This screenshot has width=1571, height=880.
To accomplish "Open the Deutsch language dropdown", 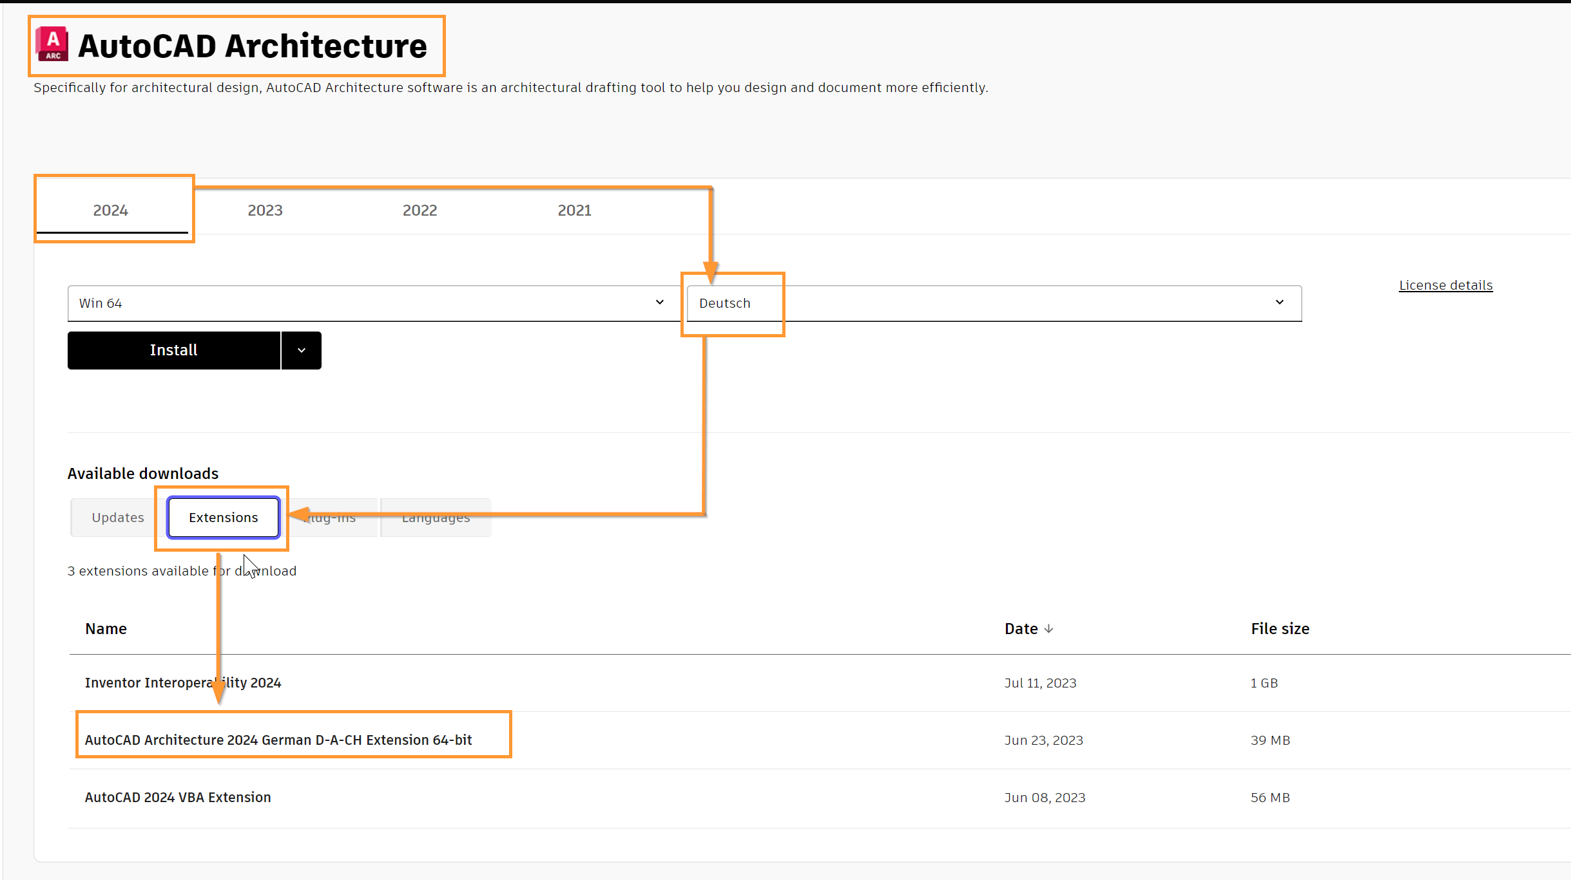I will pos(992,303).
